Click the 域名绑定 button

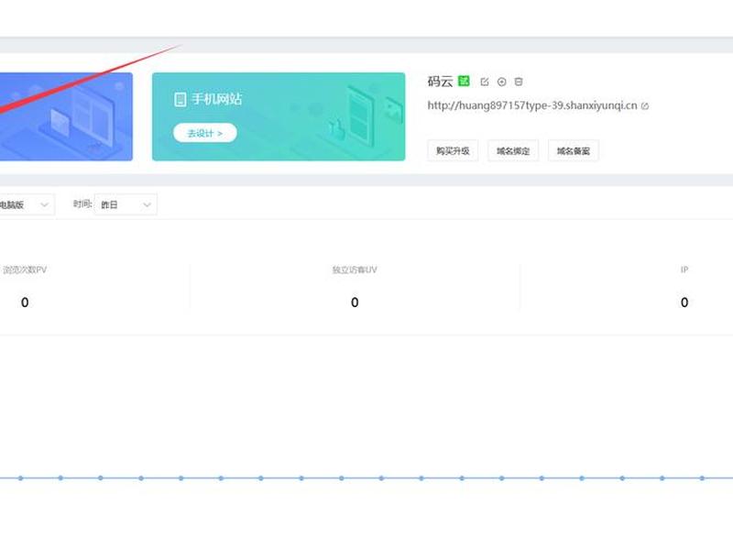tap(513, 150)
